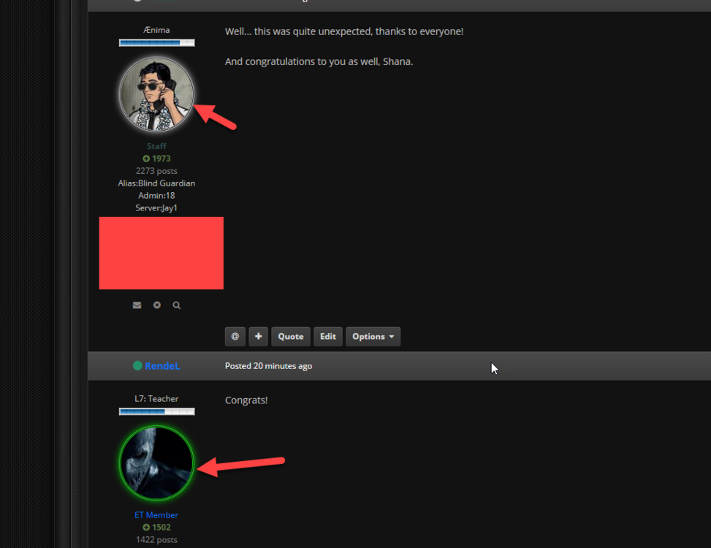Click the Staff group label
Image resolution: width=711 pixels, height=548 pixels.
pyautogui.click(x=156, y=146)
